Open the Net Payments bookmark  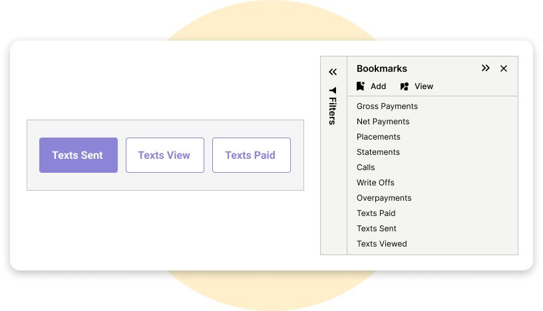pos(383,122)
